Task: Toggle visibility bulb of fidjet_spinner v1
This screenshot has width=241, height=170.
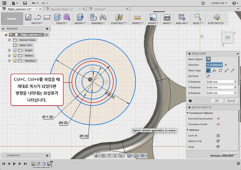Action: tap(11, 35)
